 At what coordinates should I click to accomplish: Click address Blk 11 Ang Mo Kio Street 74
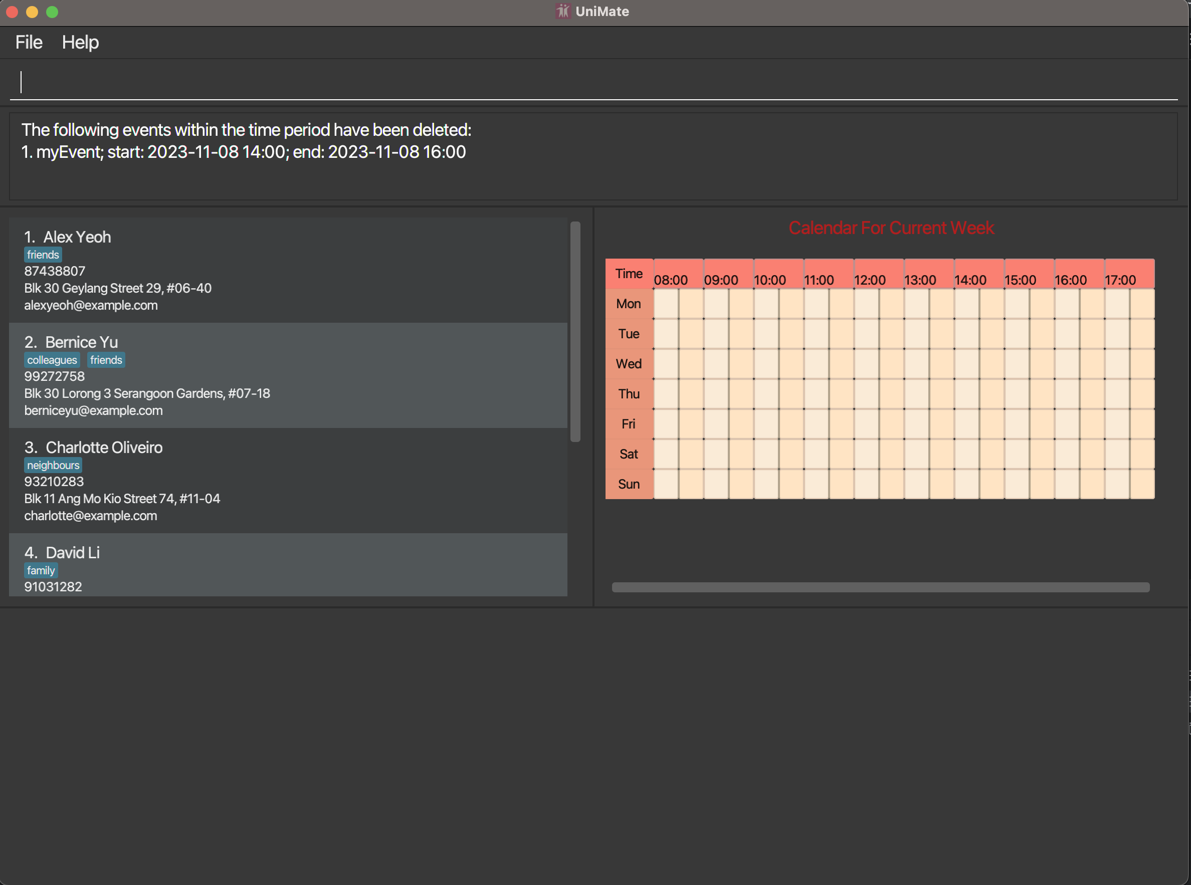pyautogui.click(x=122, y=499)
